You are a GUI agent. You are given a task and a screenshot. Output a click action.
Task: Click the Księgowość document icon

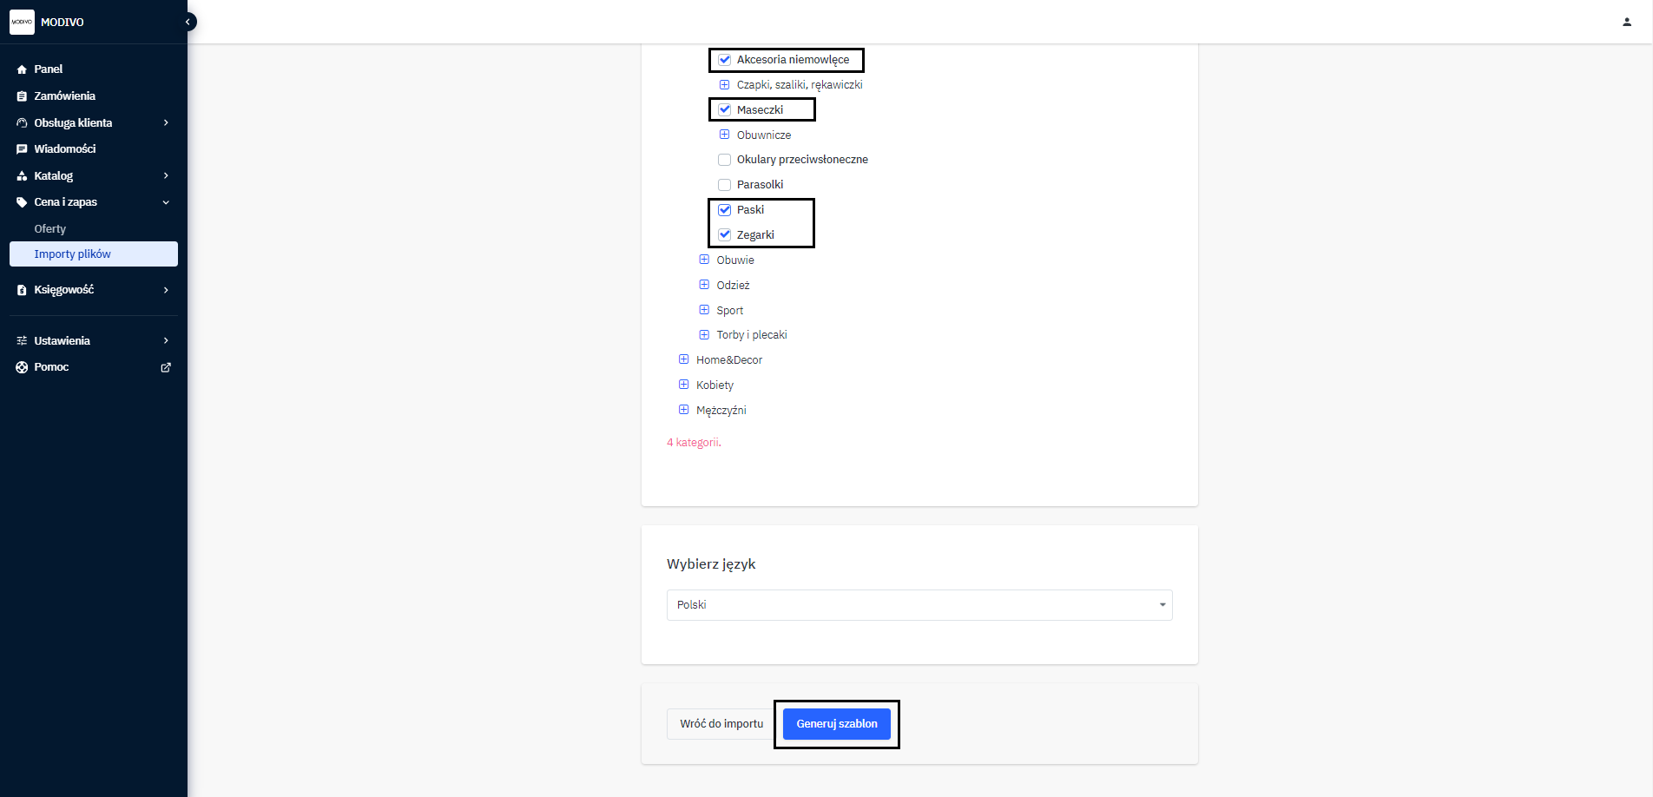[x=22, y=290]
